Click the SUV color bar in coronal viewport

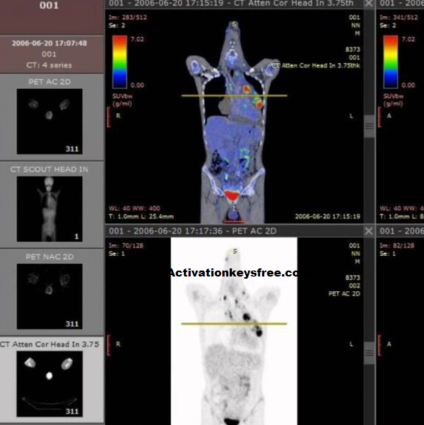point(120,62)
